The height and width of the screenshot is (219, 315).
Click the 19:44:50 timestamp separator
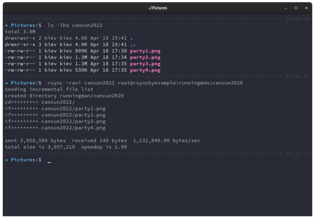point(298,19)
